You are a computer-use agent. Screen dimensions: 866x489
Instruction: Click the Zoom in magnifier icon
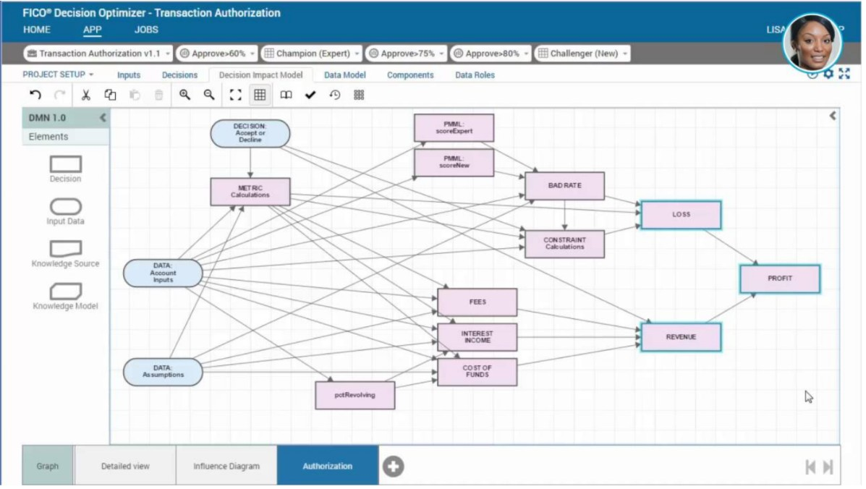pyautogui.click(x=185, y=95)
